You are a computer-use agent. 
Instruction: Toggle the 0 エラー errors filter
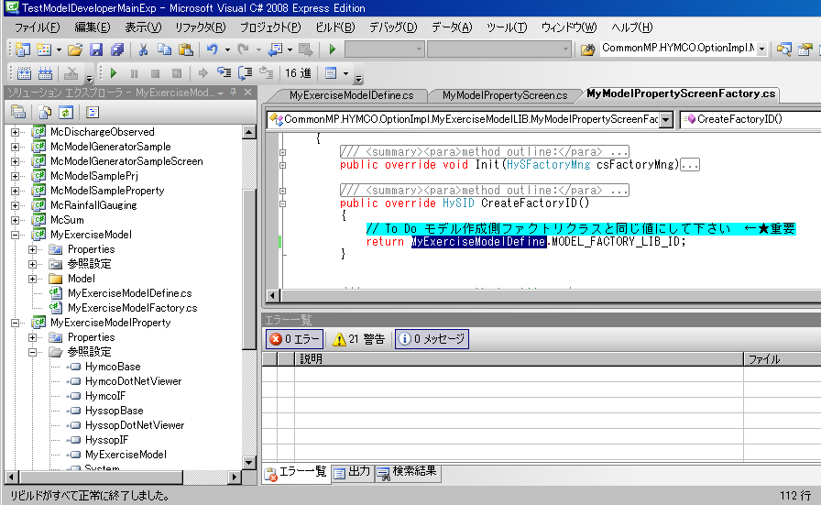pyautogui.click(x=295, y=339)
